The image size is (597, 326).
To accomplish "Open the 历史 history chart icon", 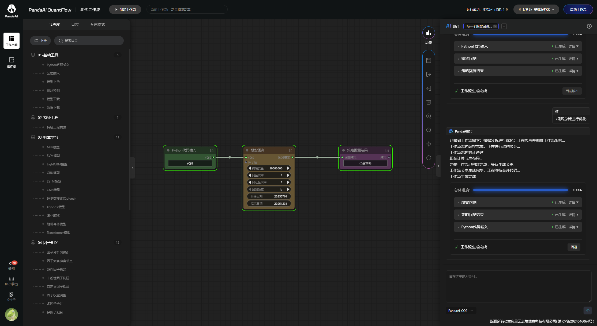I will [x=429, y=33].
